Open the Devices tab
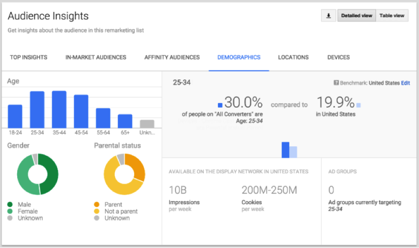Viewport: 419px width, 248px height. (x=338, y=57)
